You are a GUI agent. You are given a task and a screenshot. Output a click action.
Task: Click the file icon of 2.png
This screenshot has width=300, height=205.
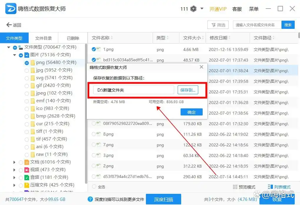click(x=99, y=166)
